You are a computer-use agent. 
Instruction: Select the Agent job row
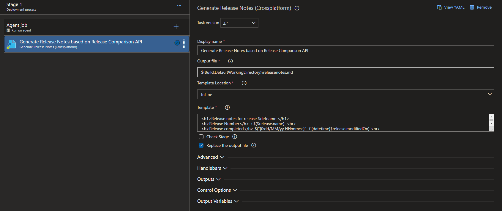97,27
